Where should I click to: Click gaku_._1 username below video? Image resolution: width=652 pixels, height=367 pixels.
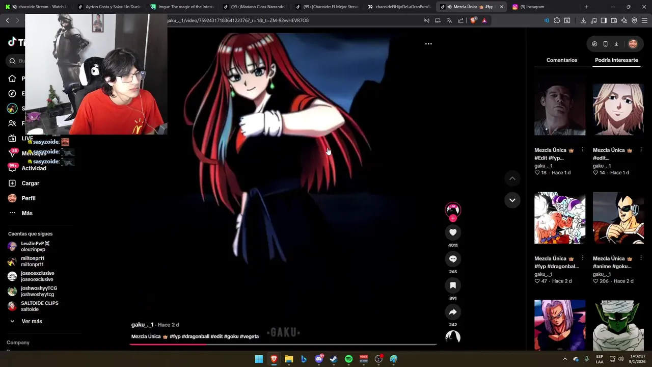(142, 325)
